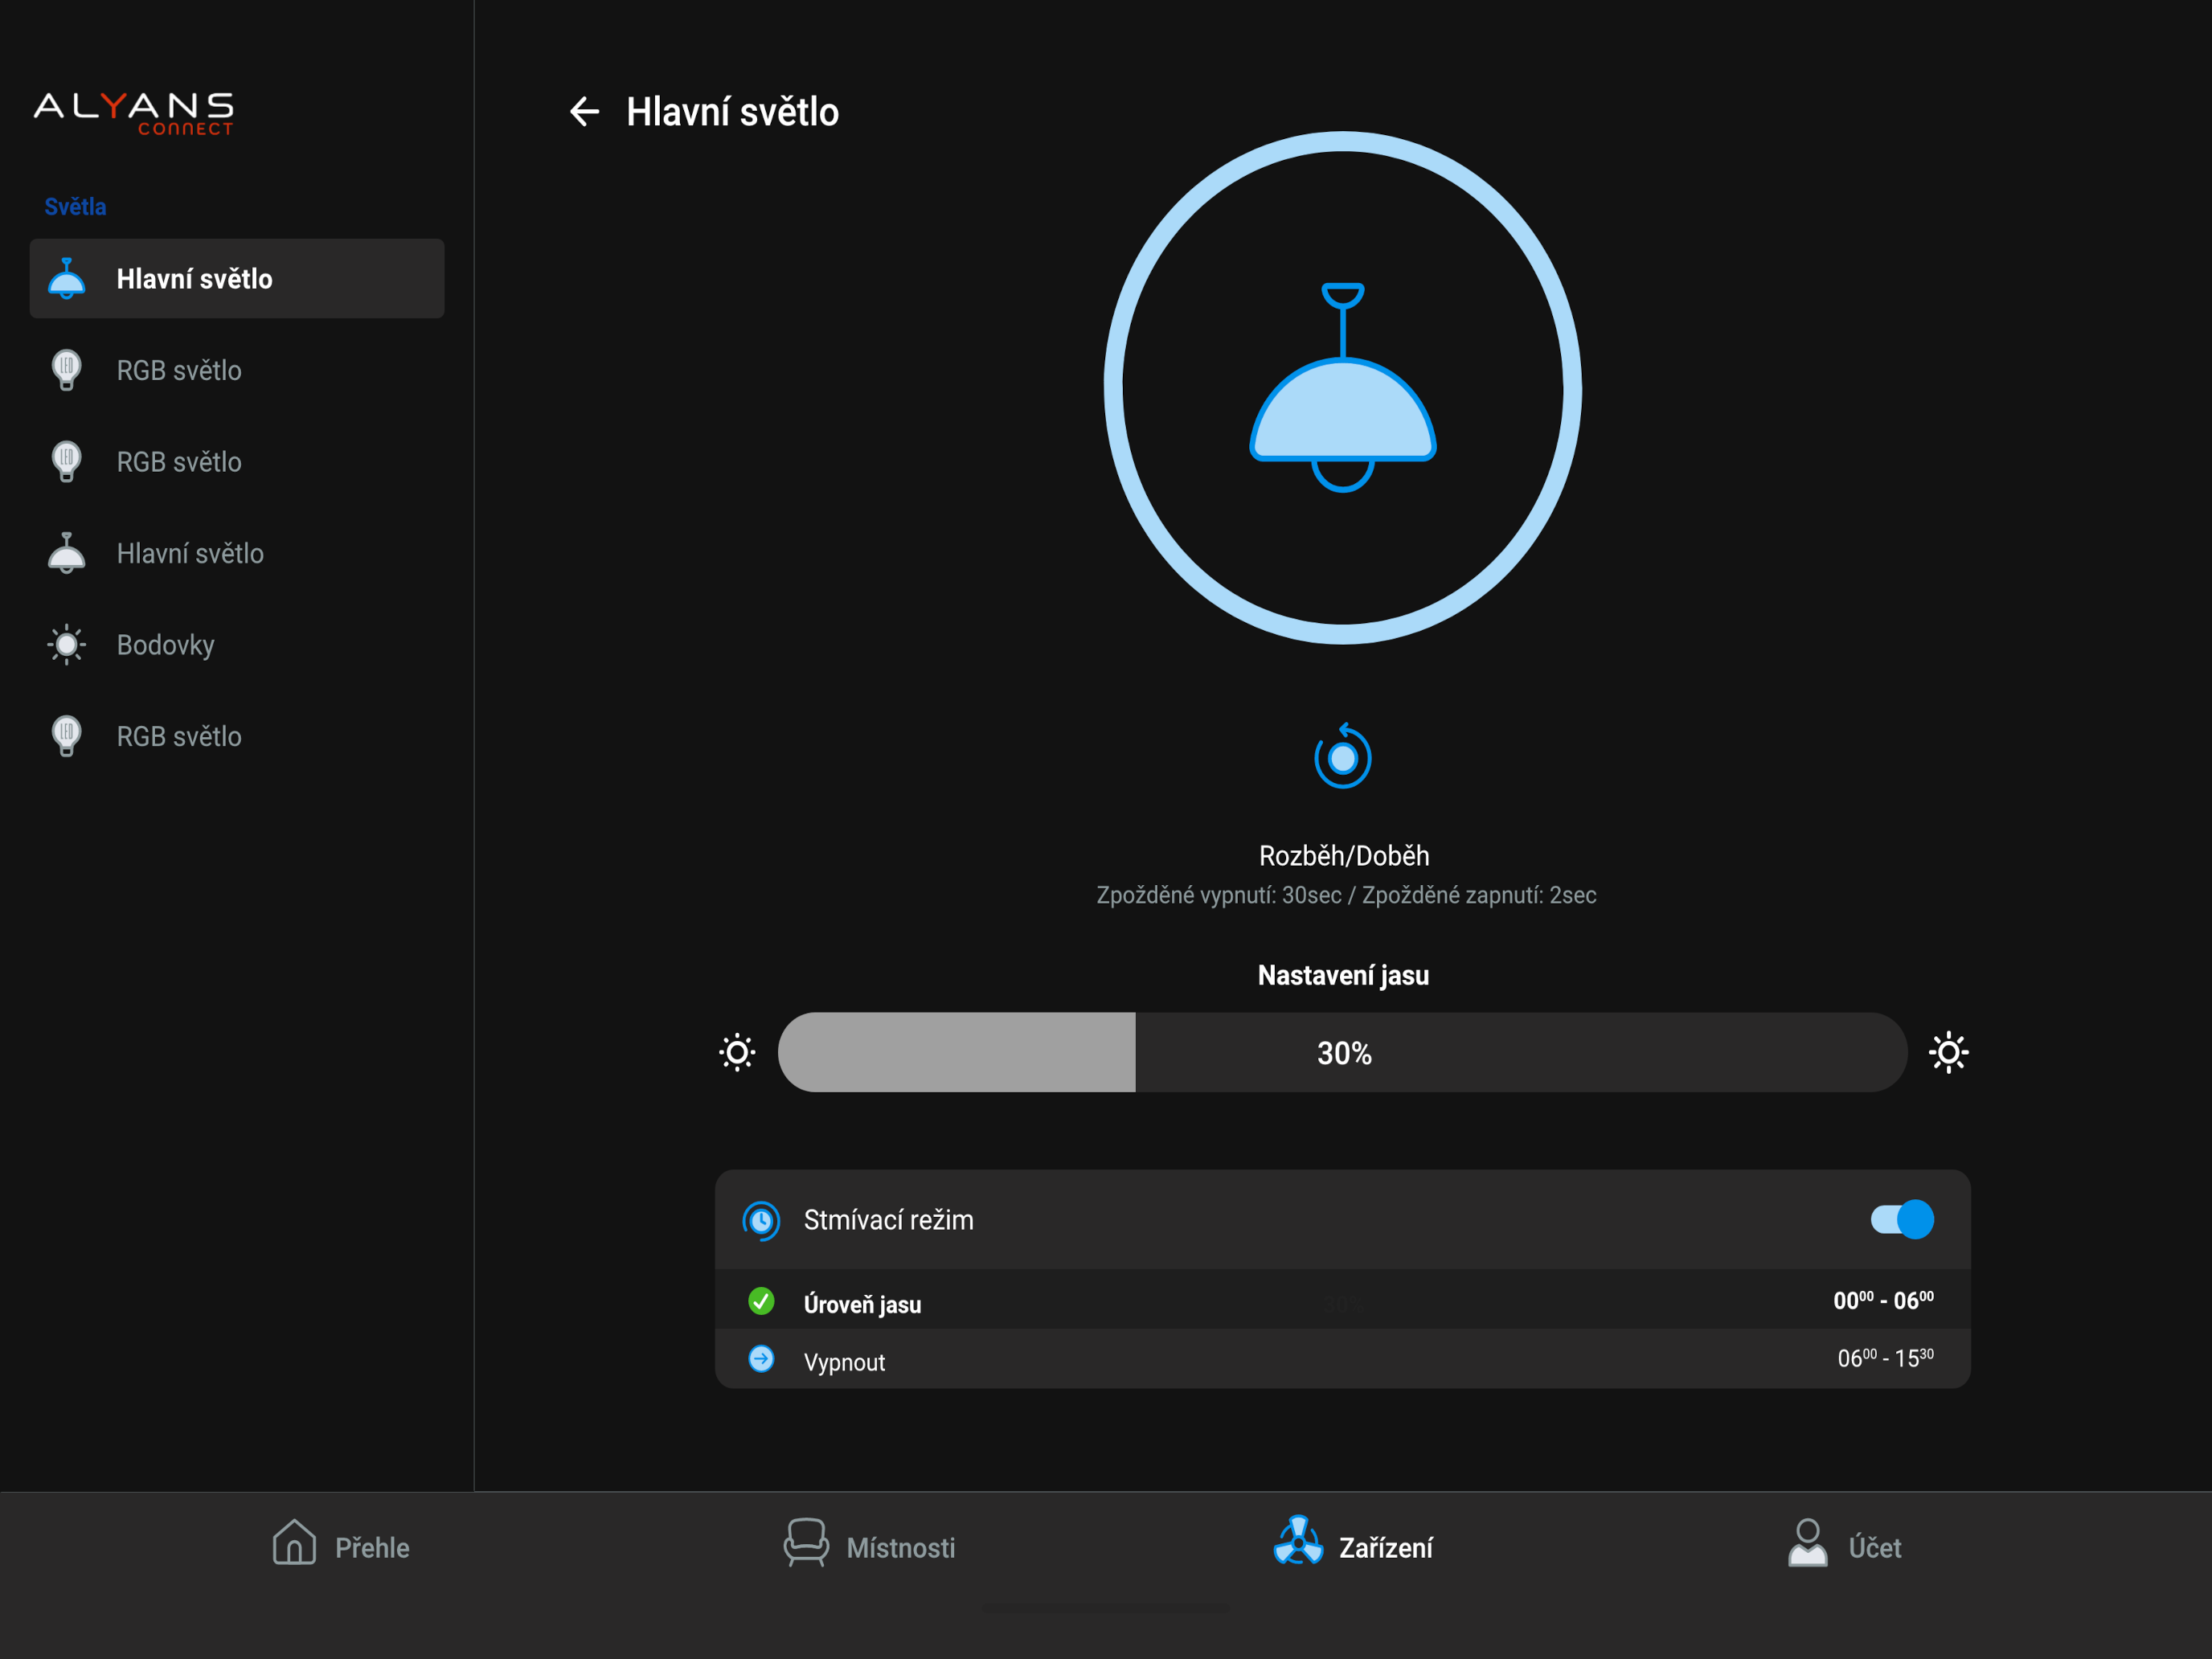Click the Bodovky spotlight icon in sidebar
Image resolution: width=2212 pixels, height=1659 pixels.
pyautogui.click(x=66, y=645)
